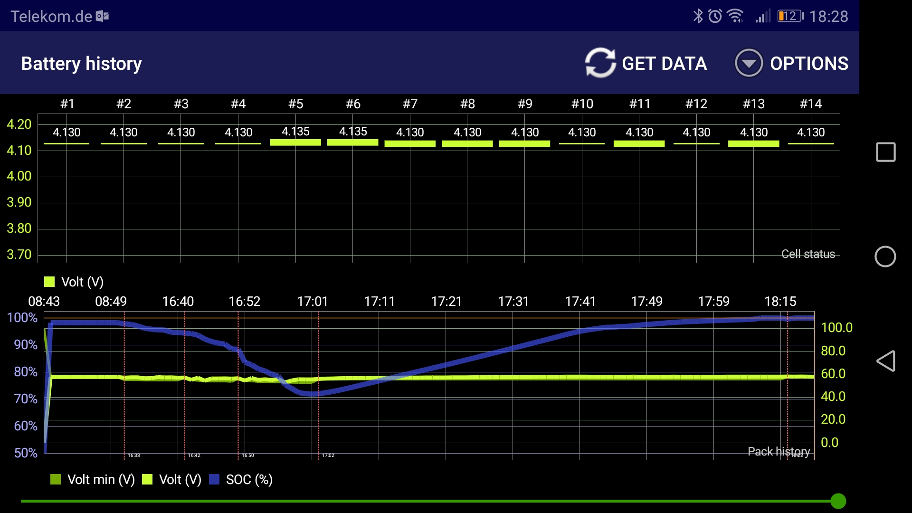
Task: Toggle the SOC (%) legend entry
Action: pos(241,480)
